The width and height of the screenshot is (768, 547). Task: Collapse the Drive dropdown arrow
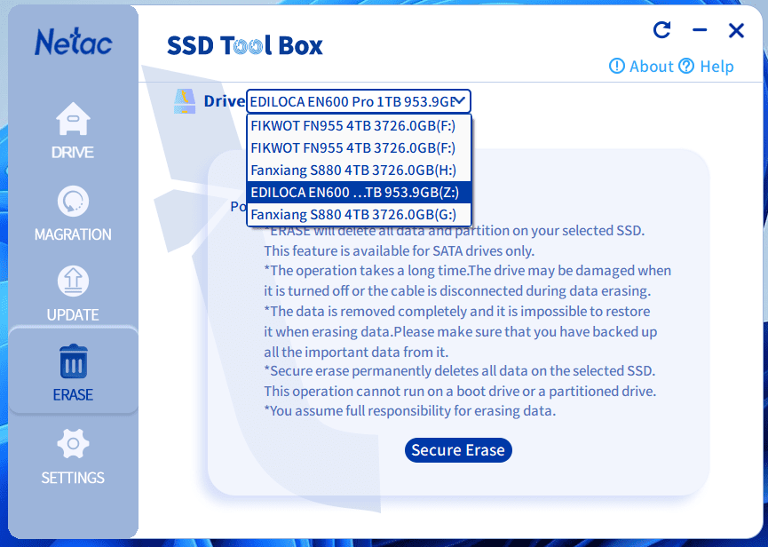pyautogui.click(x=459, y=101)
